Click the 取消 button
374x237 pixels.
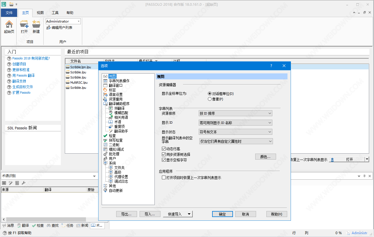click(x=246, y=214)
